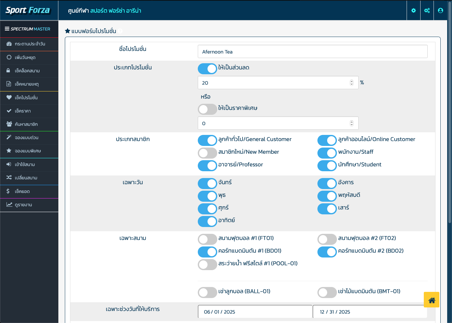This screenshot has width=452, height=323.
Task: Turn off the ให้เป็นส่วนลด discount toggle
Action: (208, 69)
